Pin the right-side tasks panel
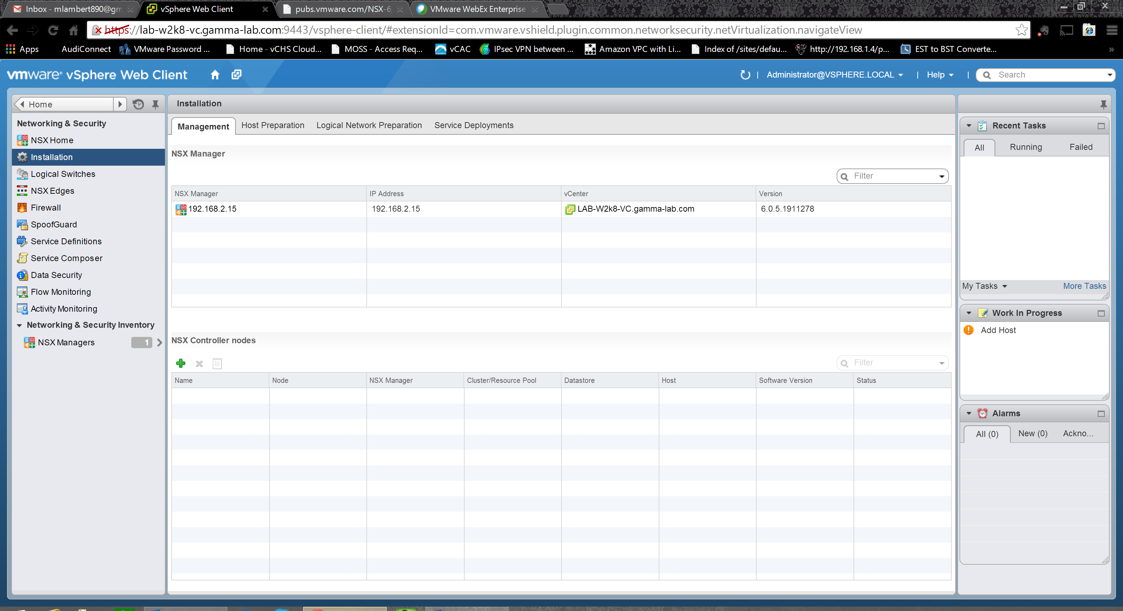The height and width of the screenshot is (611, 1123). (1103, 104)
